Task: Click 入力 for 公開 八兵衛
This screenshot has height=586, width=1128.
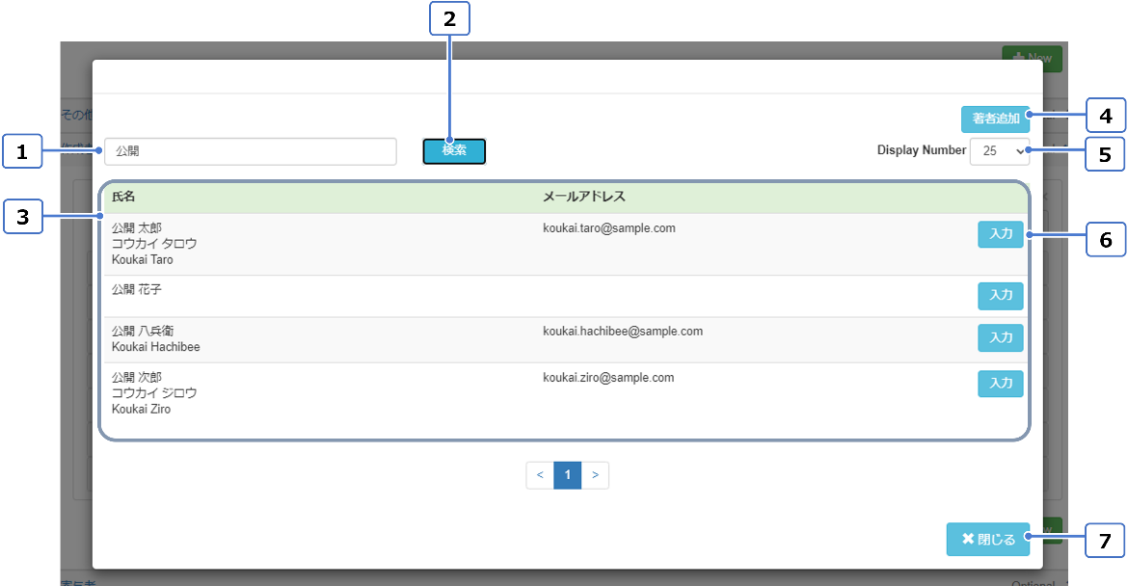Action: pos(1000,337)
